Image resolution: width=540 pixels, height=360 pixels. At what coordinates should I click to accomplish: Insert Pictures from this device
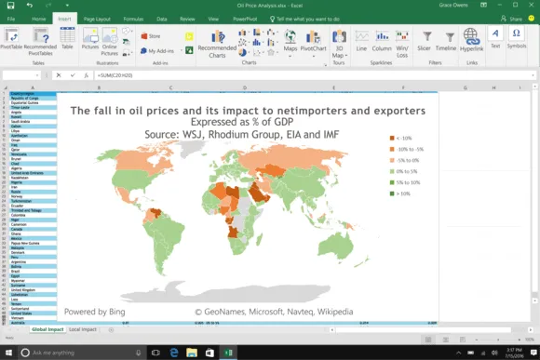click(90, 38)
